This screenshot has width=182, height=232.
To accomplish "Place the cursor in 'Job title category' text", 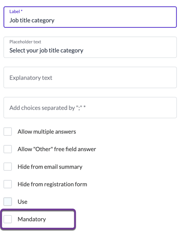I will [32, 20].
